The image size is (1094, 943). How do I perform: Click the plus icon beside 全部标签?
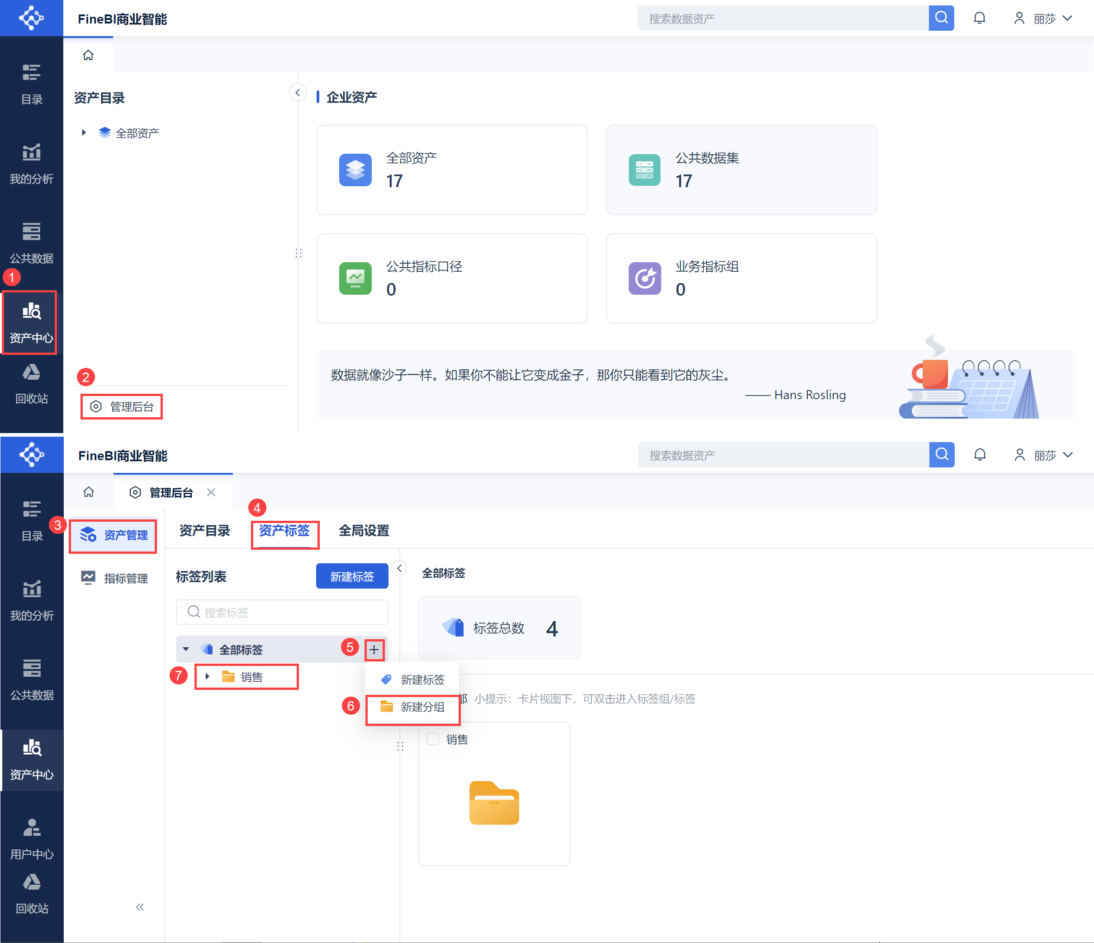[x=374, y=650]
